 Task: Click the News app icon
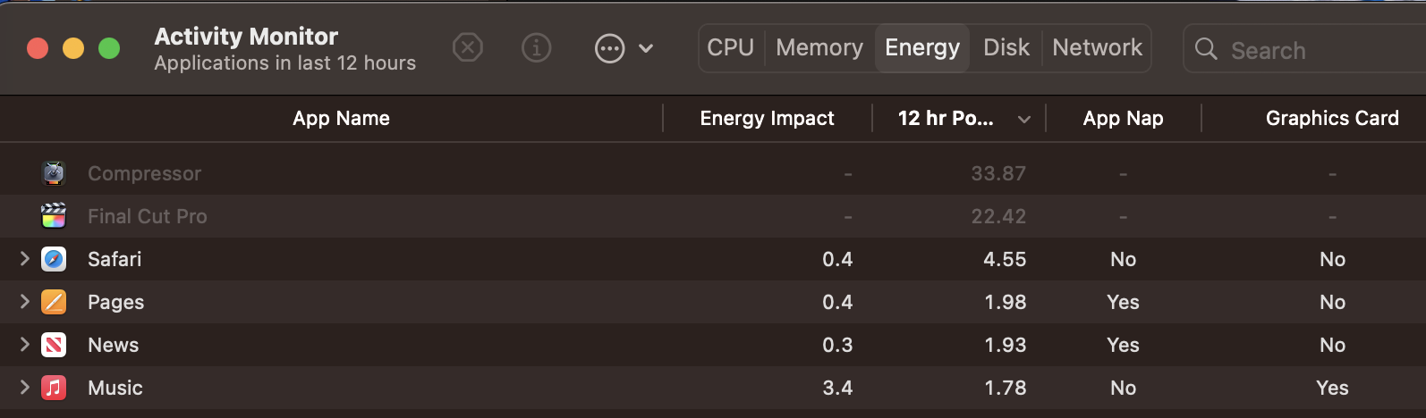click(54, 345)
